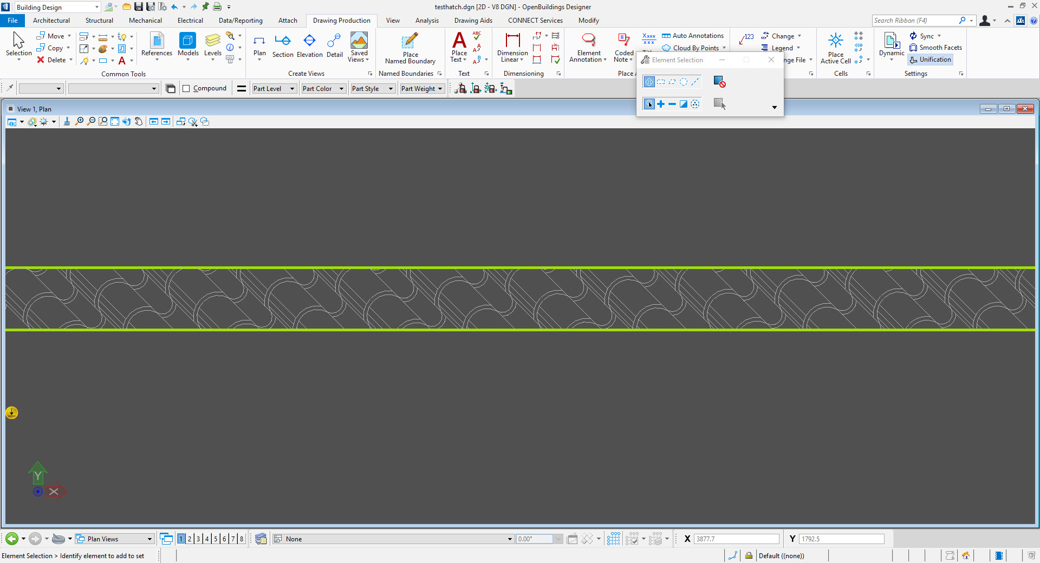Click the Auto Annotations button
Screen dimensions: 1040x563
pos(693,36)
